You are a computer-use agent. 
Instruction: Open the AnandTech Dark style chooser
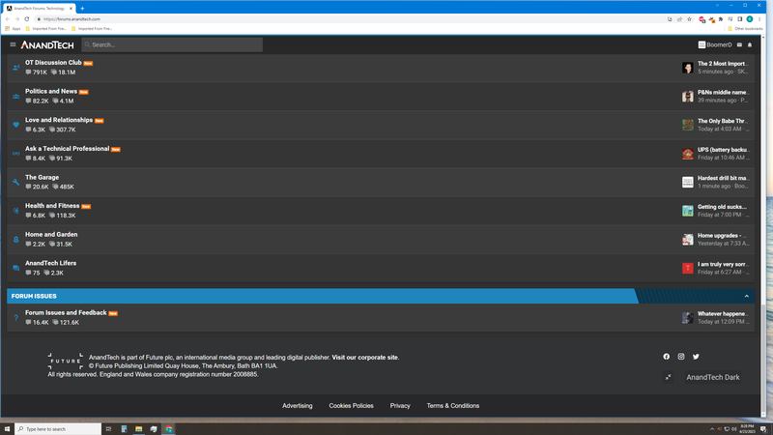[713, 377]
